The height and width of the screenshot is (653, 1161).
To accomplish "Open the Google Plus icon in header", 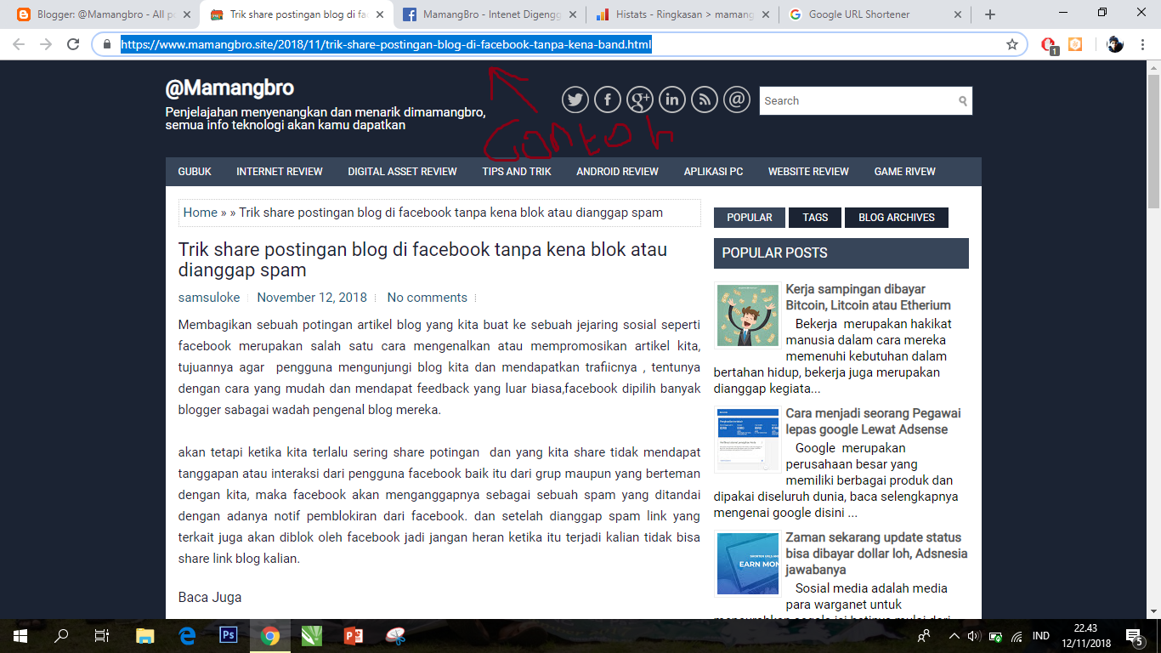I will tap(640, 100).
